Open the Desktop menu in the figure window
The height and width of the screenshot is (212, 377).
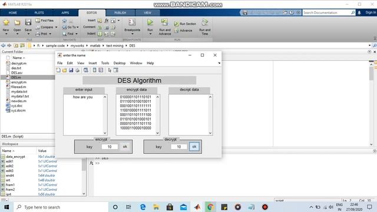click(x=120, y=63)
